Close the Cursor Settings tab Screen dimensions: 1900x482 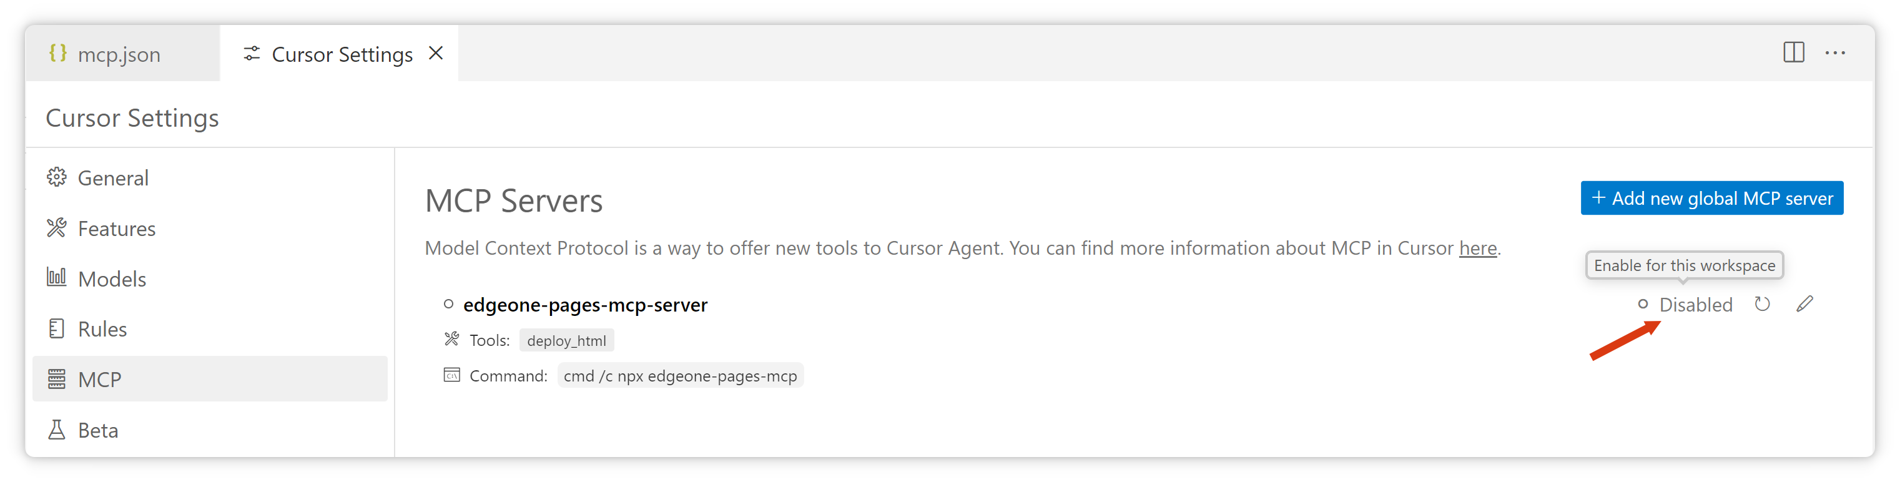436,53
